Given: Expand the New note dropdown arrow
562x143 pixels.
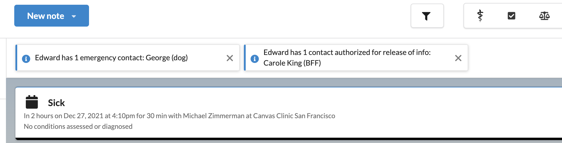Looking at the screenshot, I should coord(74,16).
